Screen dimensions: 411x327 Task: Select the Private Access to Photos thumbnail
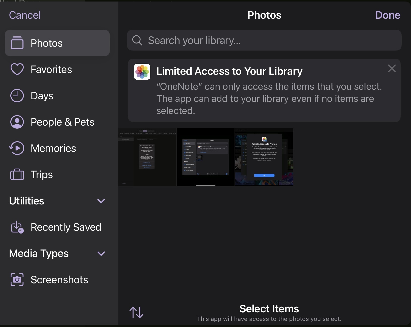pos(264,157)
